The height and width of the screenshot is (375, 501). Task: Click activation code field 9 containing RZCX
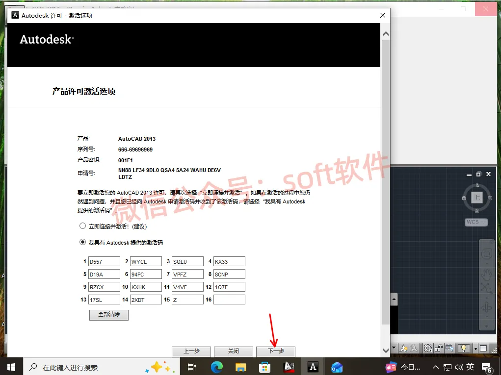point(104,287)
